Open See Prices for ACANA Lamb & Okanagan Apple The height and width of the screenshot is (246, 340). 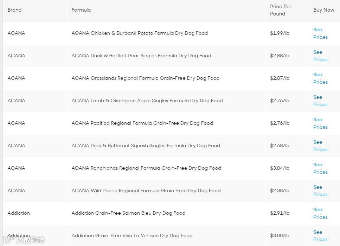(320, 101)
